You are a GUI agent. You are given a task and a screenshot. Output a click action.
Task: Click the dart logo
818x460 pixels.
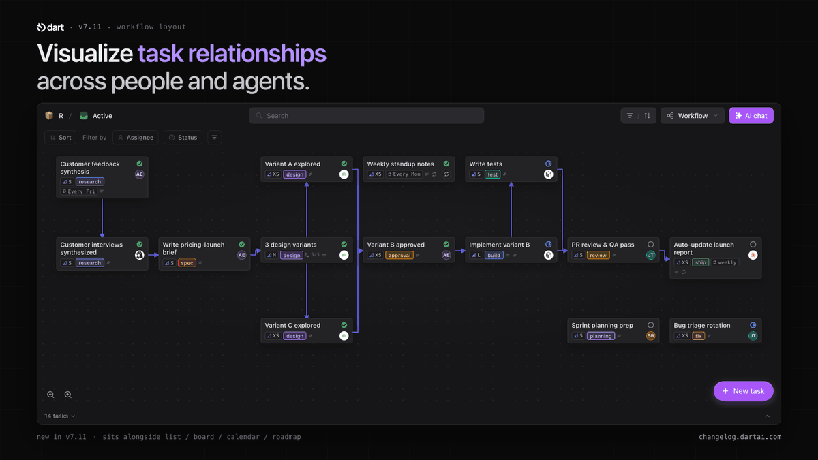click(51, 27)
